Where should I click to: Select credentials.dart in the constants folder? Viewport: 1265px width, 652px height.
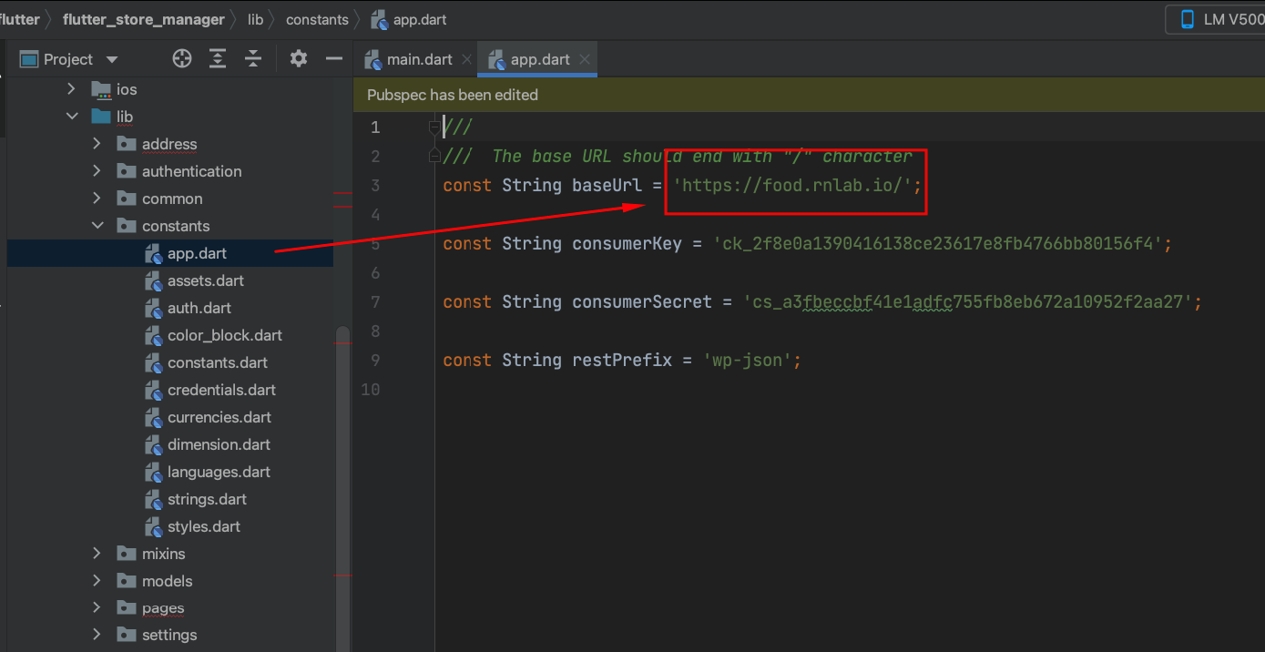click(x=222, y=390)
